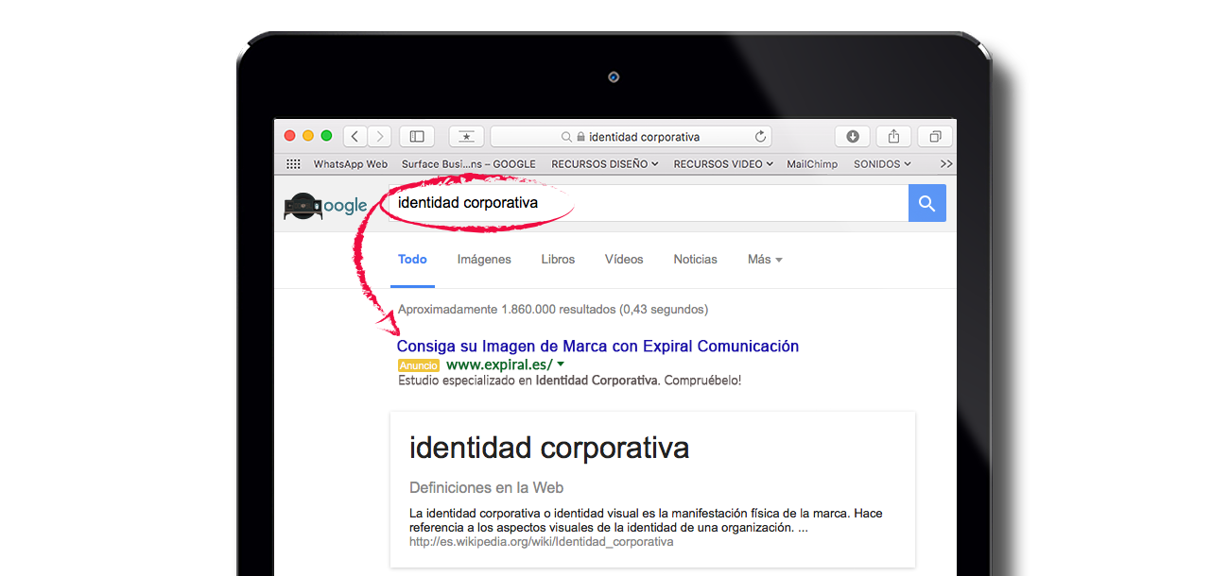Open the es.wikipedia.org Identidad_corporativa link
The width and height of the screenshot is (1229, 576).
coord(541,542)
